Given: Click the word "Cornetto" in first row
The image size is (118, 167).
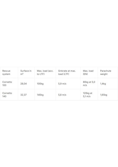Looking at the screenshot, I should click(7, 82).
